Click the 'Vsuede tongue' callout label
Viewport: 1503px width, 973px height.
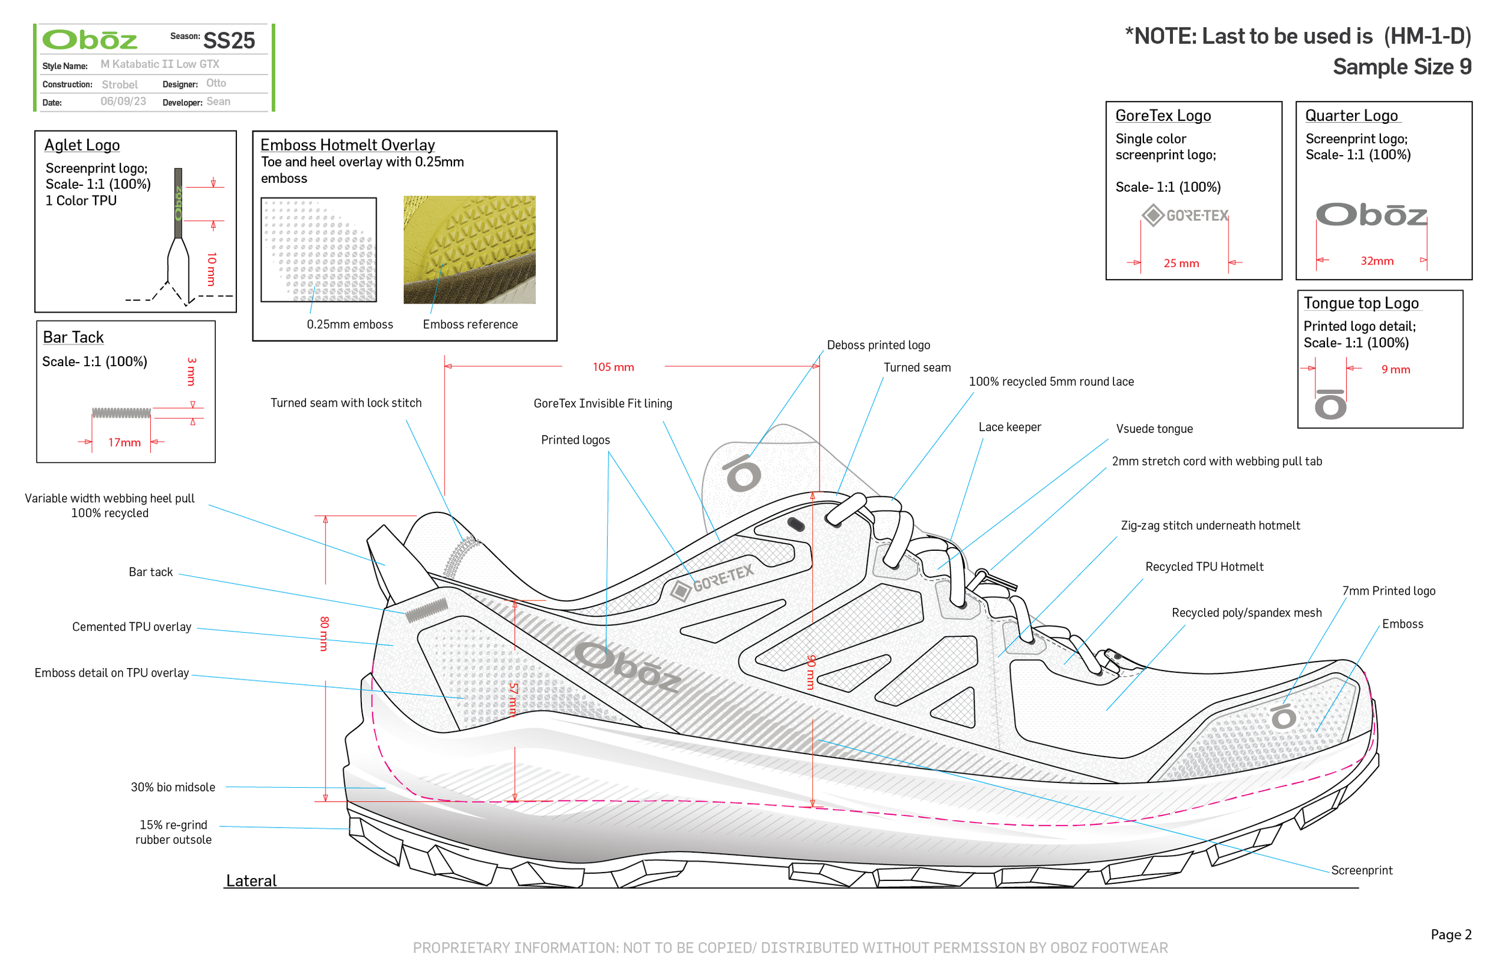pos(1154,428)
